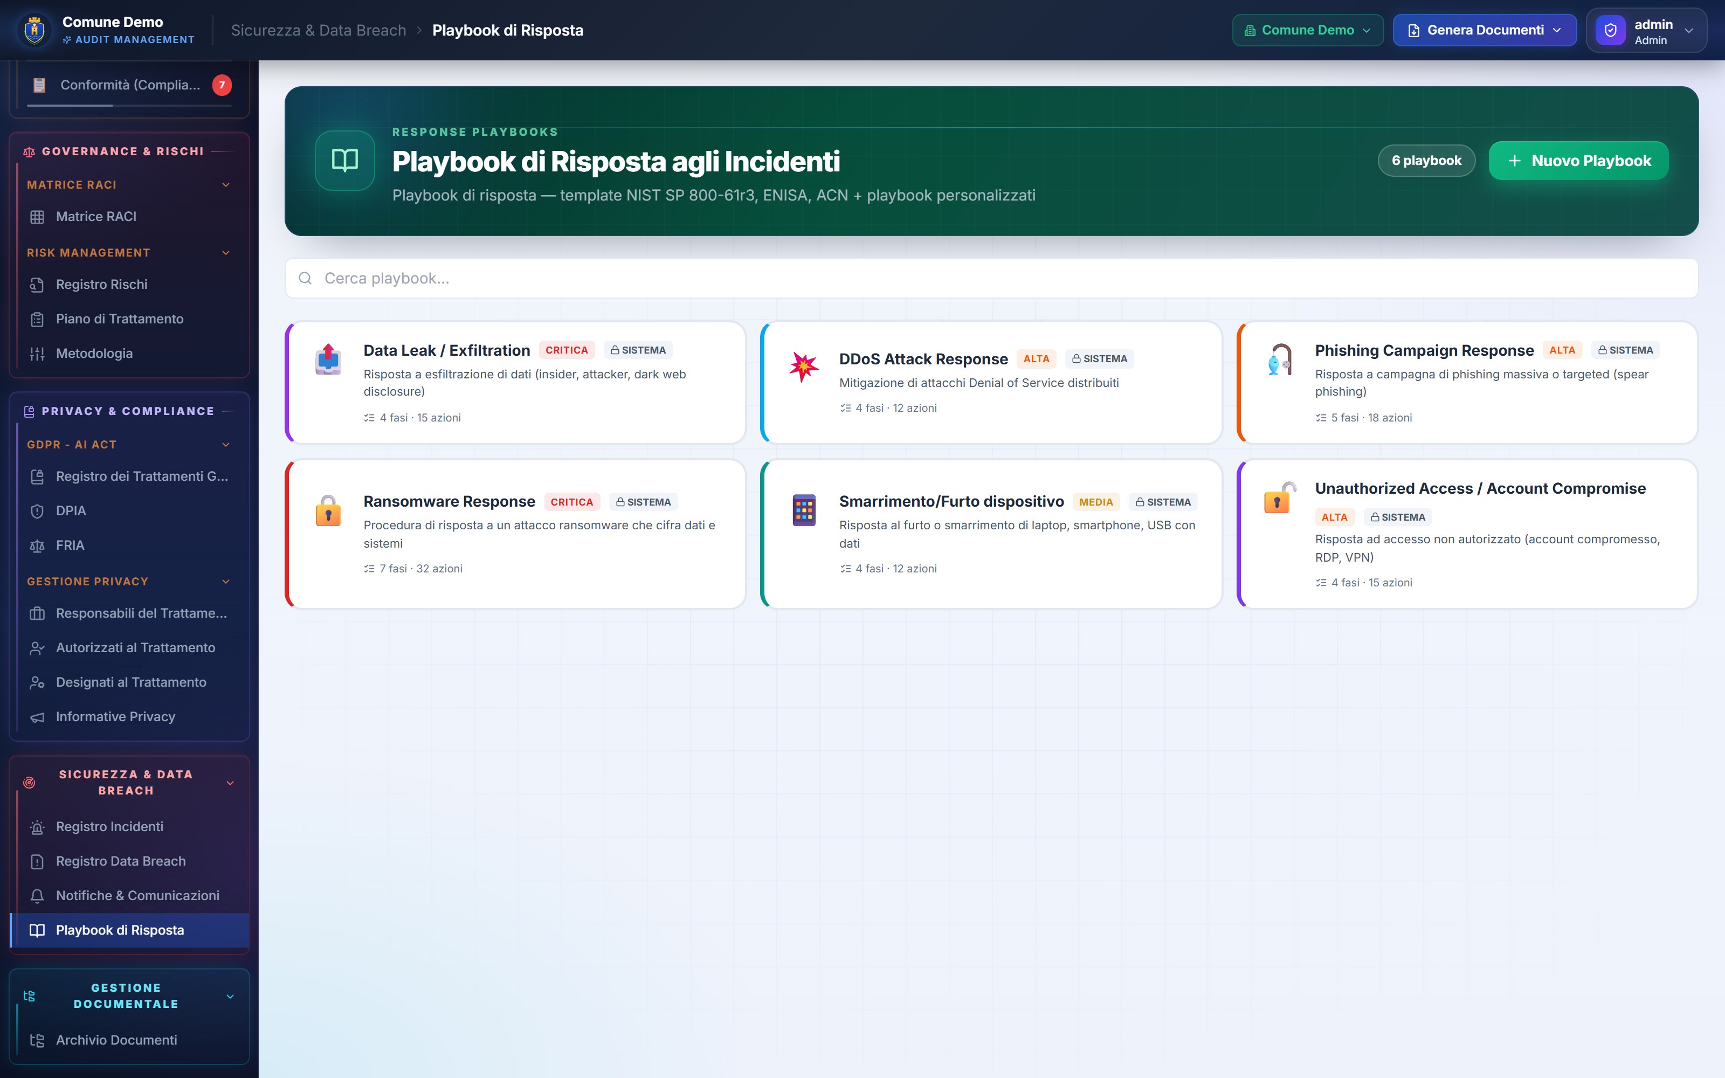
Task: Click the search magnifier icon
Action: pyautogui.click(x=305, y=278)
